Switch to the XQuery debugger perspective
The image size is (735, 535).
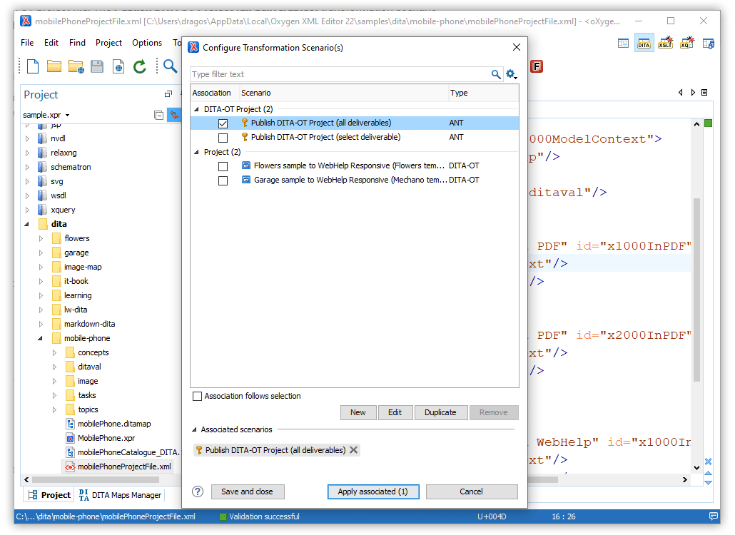(686, 43)
